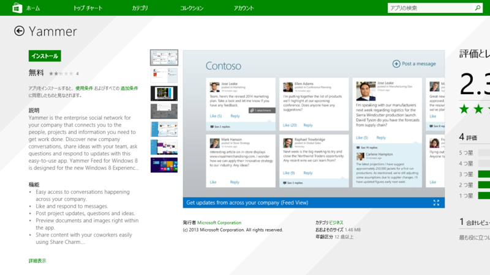The image size is (490, 275).
Task: Select the first screenshot thumbnail (feed view)
Action: pyautogui.click(x=164, y=57)
